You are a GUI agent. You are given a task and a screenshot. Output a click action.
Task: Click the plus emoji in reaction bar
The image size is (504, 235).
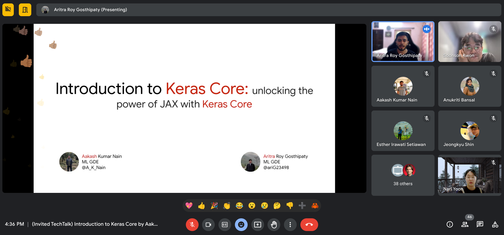pyautogui.click(x=302, y=206)
